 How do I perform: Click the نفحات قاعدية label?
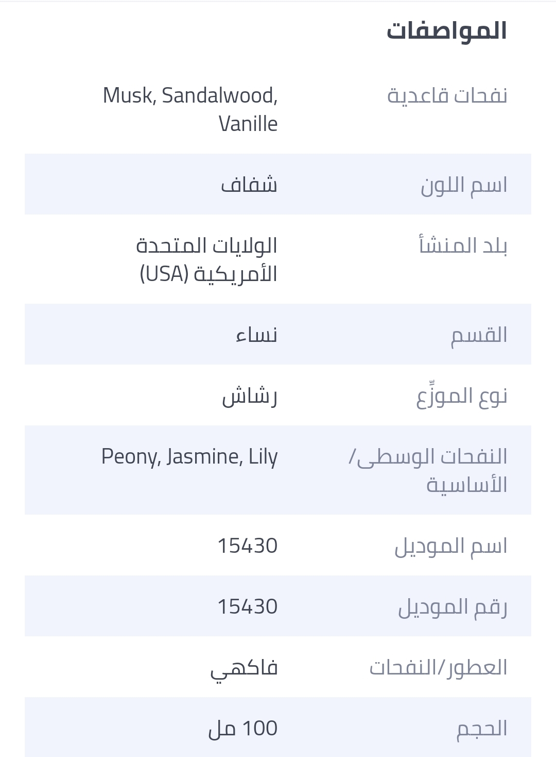(x=447, y=95)
